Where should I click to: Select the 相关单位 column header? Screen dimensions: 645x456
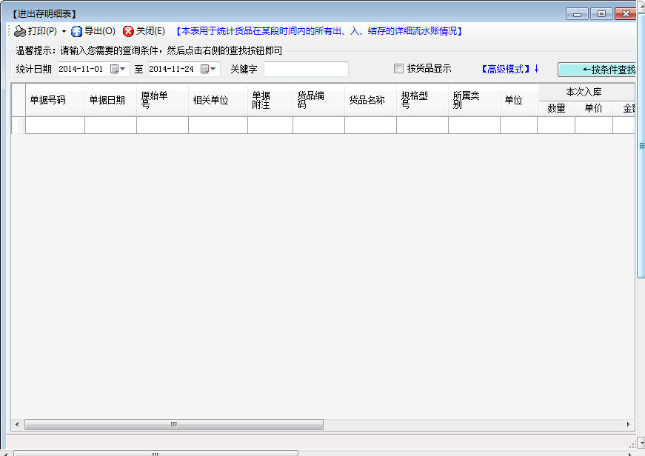tap(218, 100)
